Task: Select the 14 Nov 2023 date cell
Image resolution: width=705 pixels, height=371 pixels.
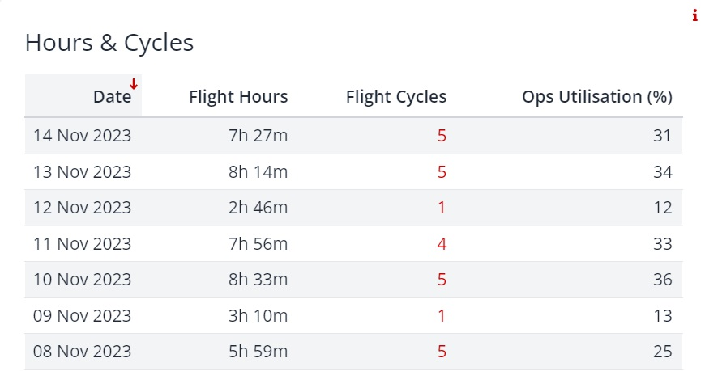Action: 83,136
